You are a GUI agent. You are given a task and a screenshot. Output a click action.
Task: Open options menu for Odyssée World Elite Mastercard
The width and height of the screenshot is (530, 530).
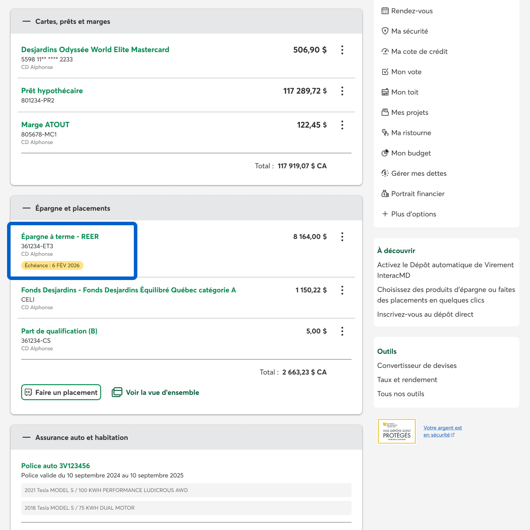(342, 50)
